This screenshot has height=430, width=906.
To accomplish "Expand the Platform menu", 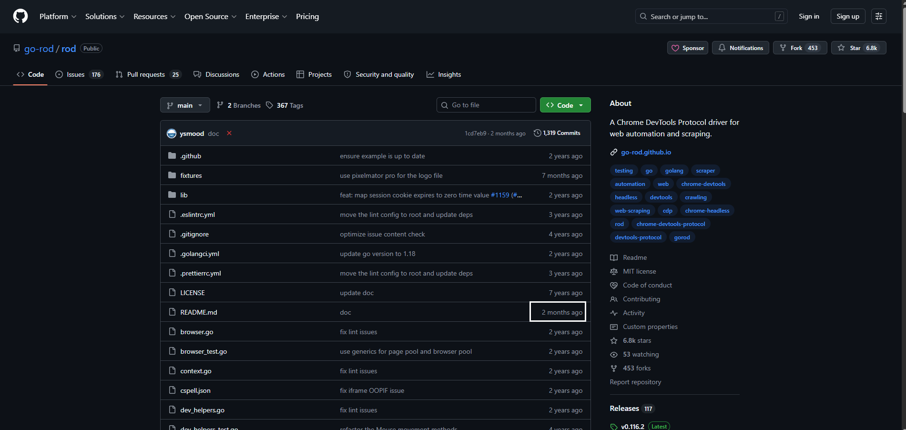I will coord(58,16).
